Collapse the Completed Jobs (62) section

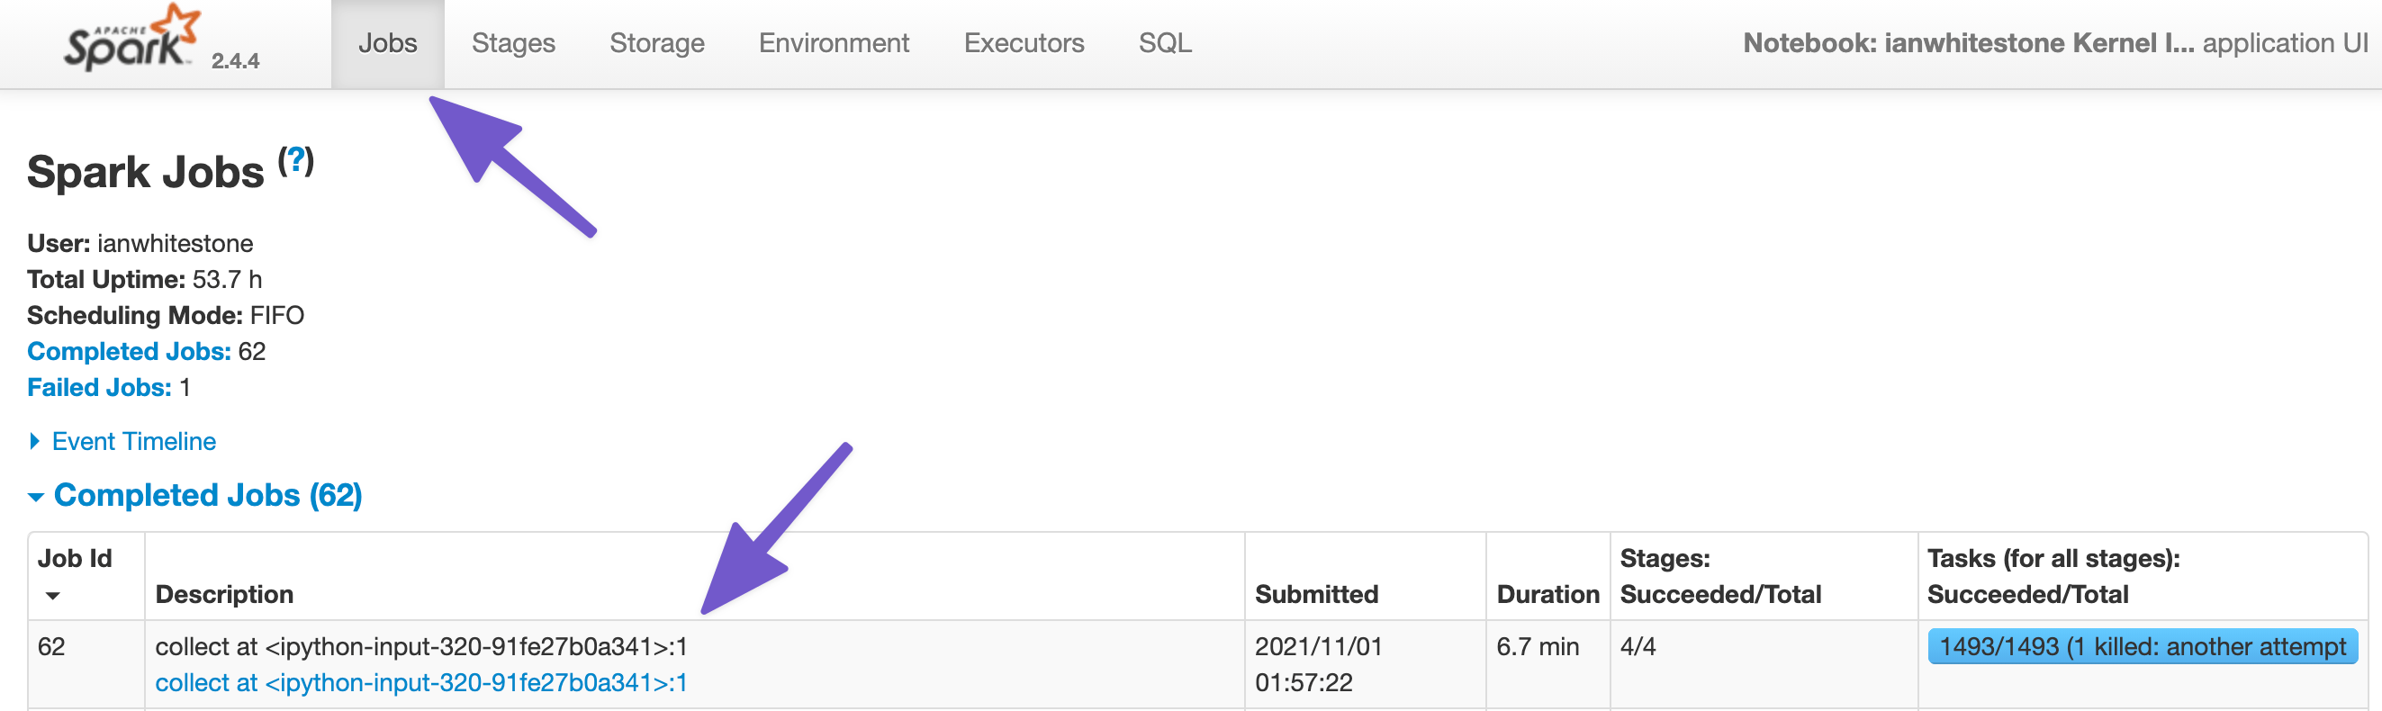pos(195,495)
